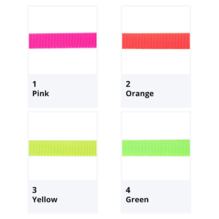Click number 3 above Yellow
Screen dimensions: 219x219
(34, 190)
